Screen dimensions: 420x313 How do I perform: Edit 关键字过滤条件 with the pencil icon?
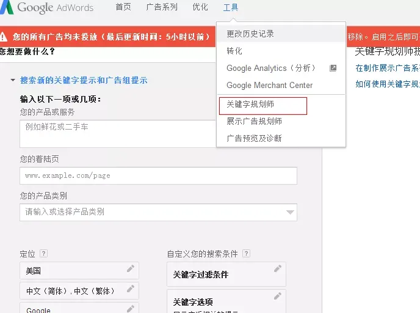click(278, 268)
